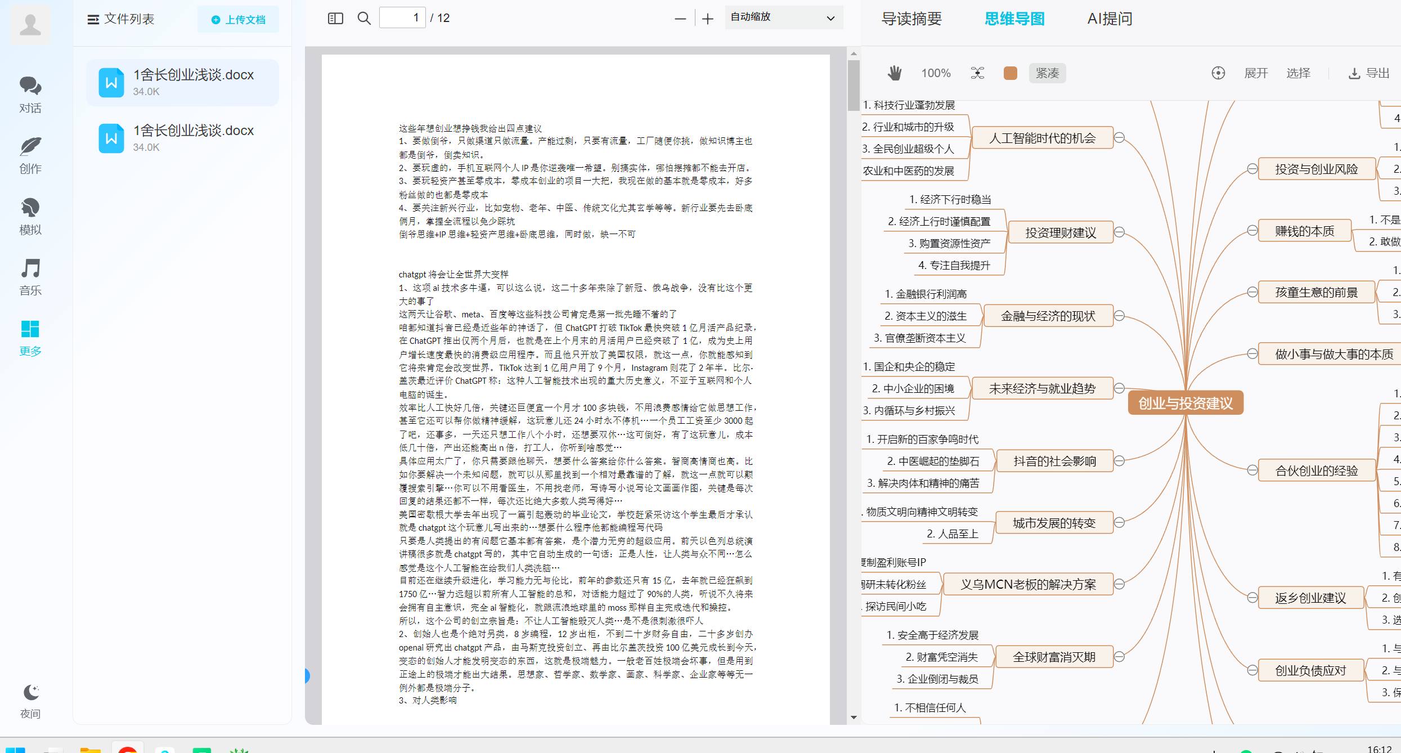Open the 自动缩放 zoom dropdown
Screen dimensions: 1401x753
783,17
